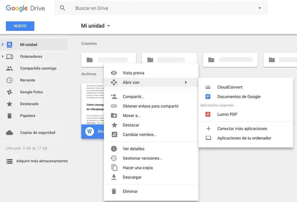297x202 pixels.
Task: Select Eliminar from the context menu
Action: click(x=151, y=191)
